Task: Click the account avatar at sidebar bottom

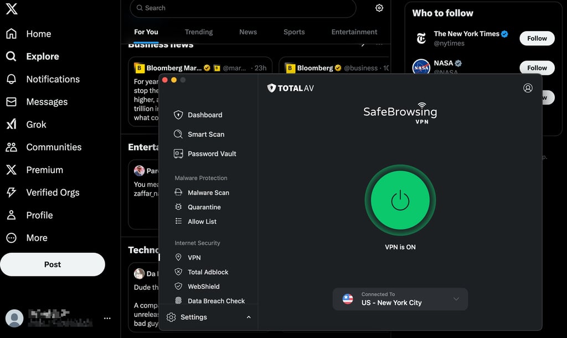Action: coord(14,318)
